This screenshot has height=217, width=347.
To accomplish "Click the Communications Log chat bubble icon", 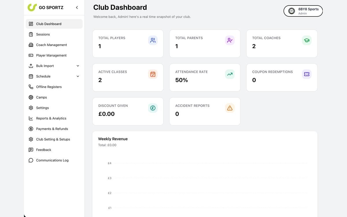I will (31, 160).
